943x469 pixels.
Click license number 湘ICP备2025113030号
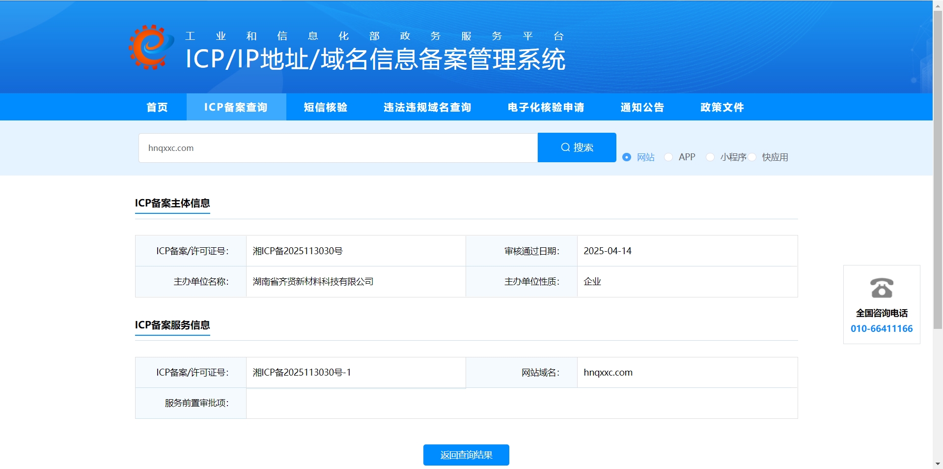coord(298,251)
